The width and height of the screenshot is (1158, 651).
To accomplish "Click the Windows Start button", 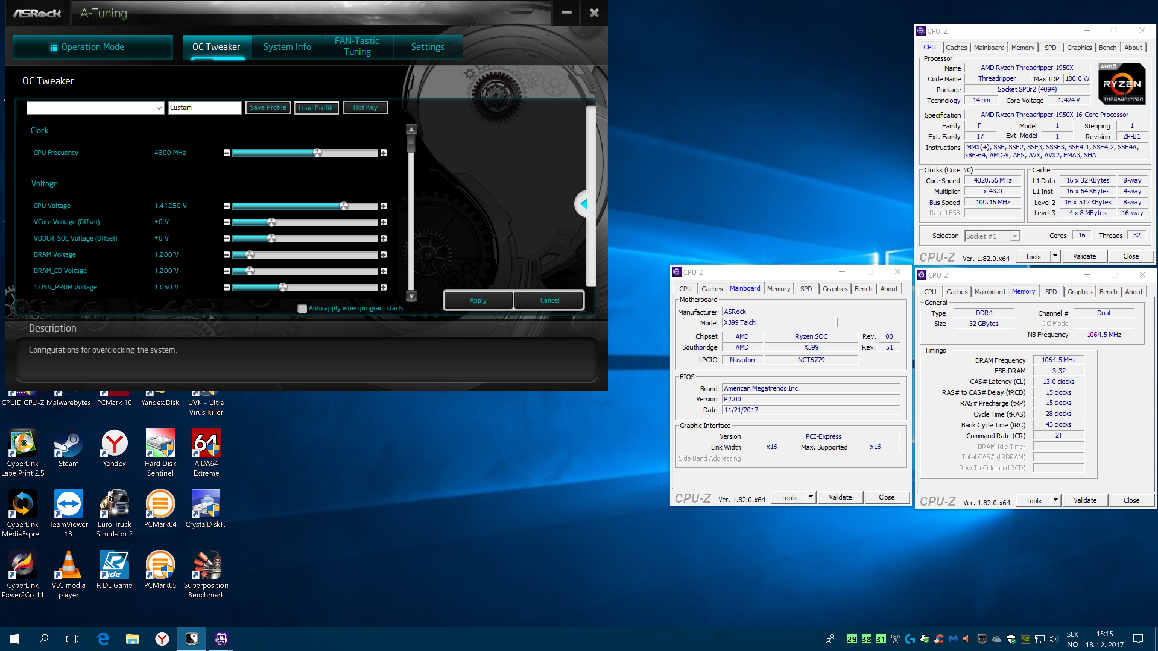I will pyautogui.click(x=14, y=639).
